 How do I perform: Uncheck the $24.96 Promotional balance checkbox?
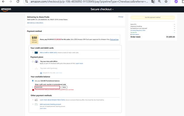pos(33,81)
